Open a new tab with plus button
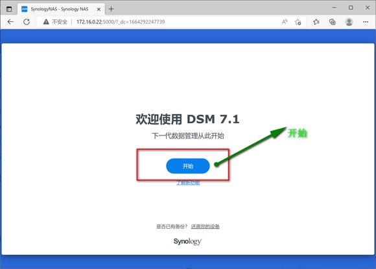 (x=111, y=9)
